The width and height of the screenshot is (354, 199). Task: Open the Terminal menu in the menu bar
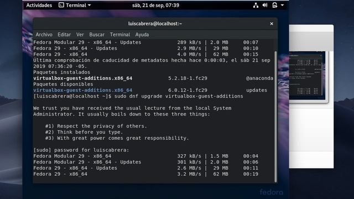(120, 34)
